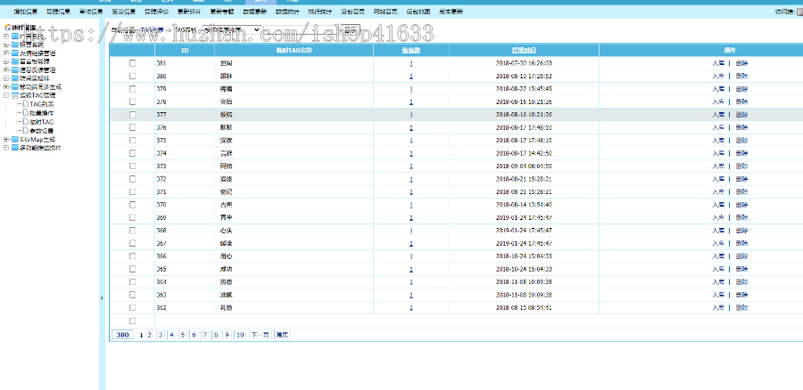Click 删除 link for row 380
Screen dimensions: 803x390
742,77
